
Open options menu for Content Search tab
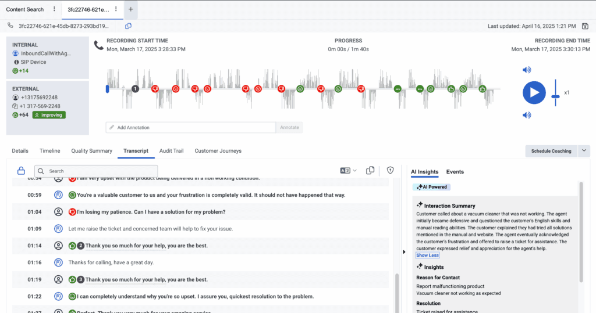tap(54, 9)
